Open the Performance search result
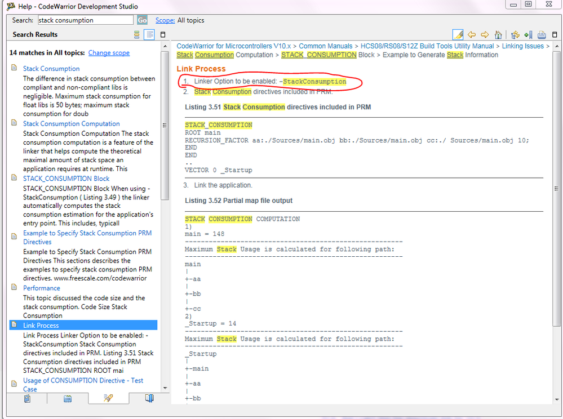Screen dimensions: 563x419 tap(42, 288)
